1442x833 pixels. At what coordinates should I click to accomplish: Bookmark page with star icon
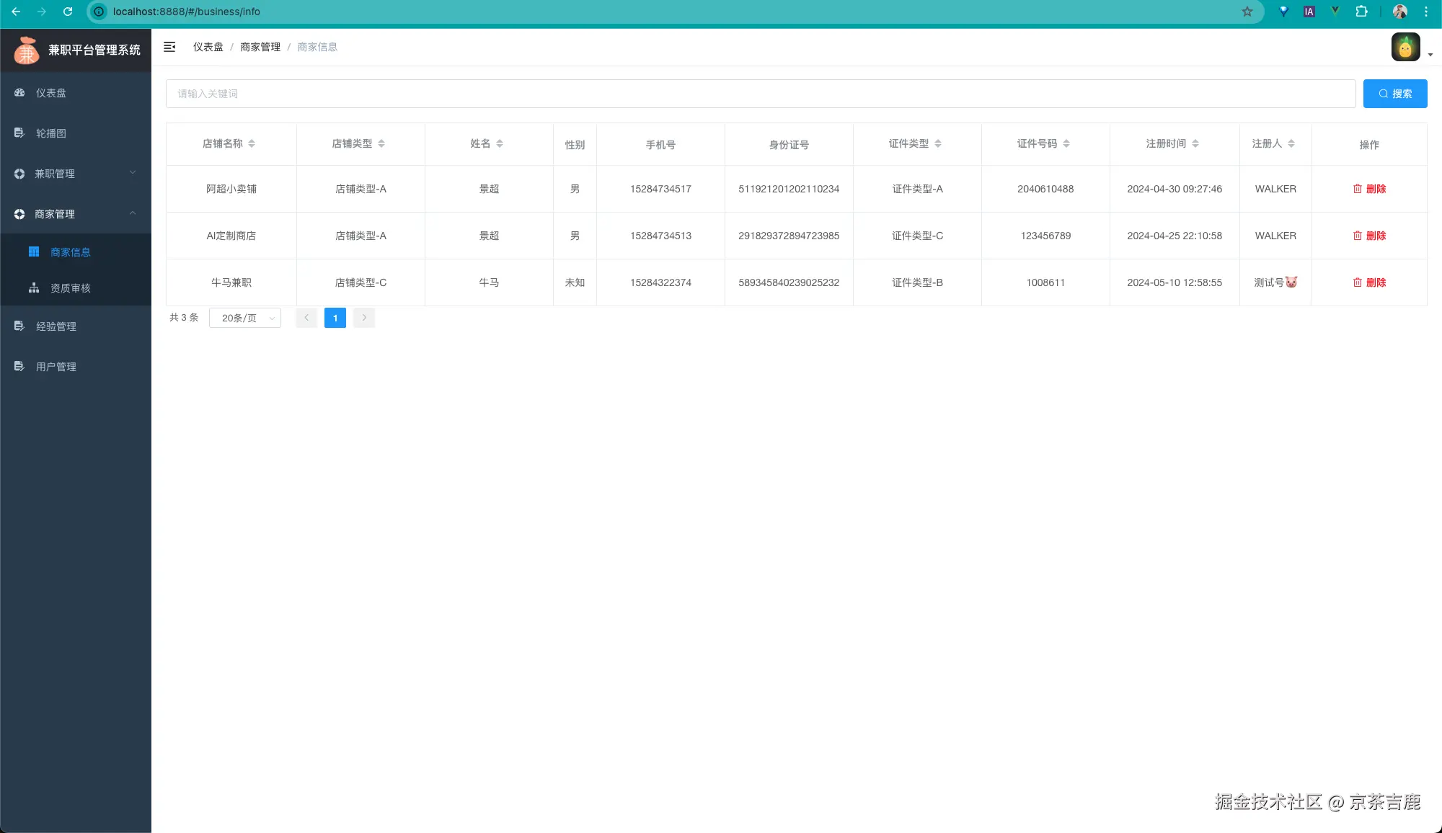point(1247,12)
